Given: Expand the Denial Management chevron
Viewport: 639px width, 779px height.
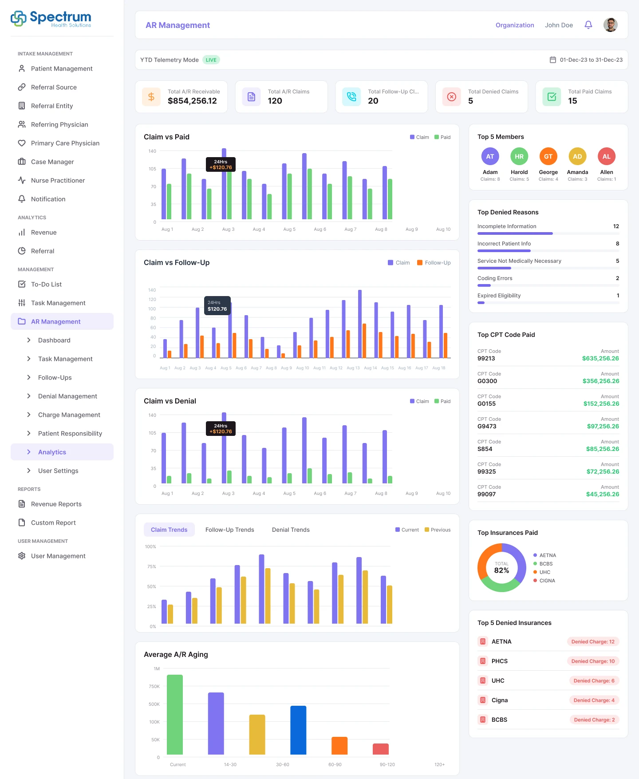Looking at the screenshot, I should click(29, 396).
